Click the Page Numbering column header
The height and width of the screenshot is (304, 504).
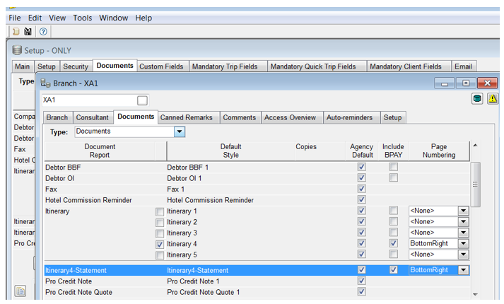coord(439,151)
